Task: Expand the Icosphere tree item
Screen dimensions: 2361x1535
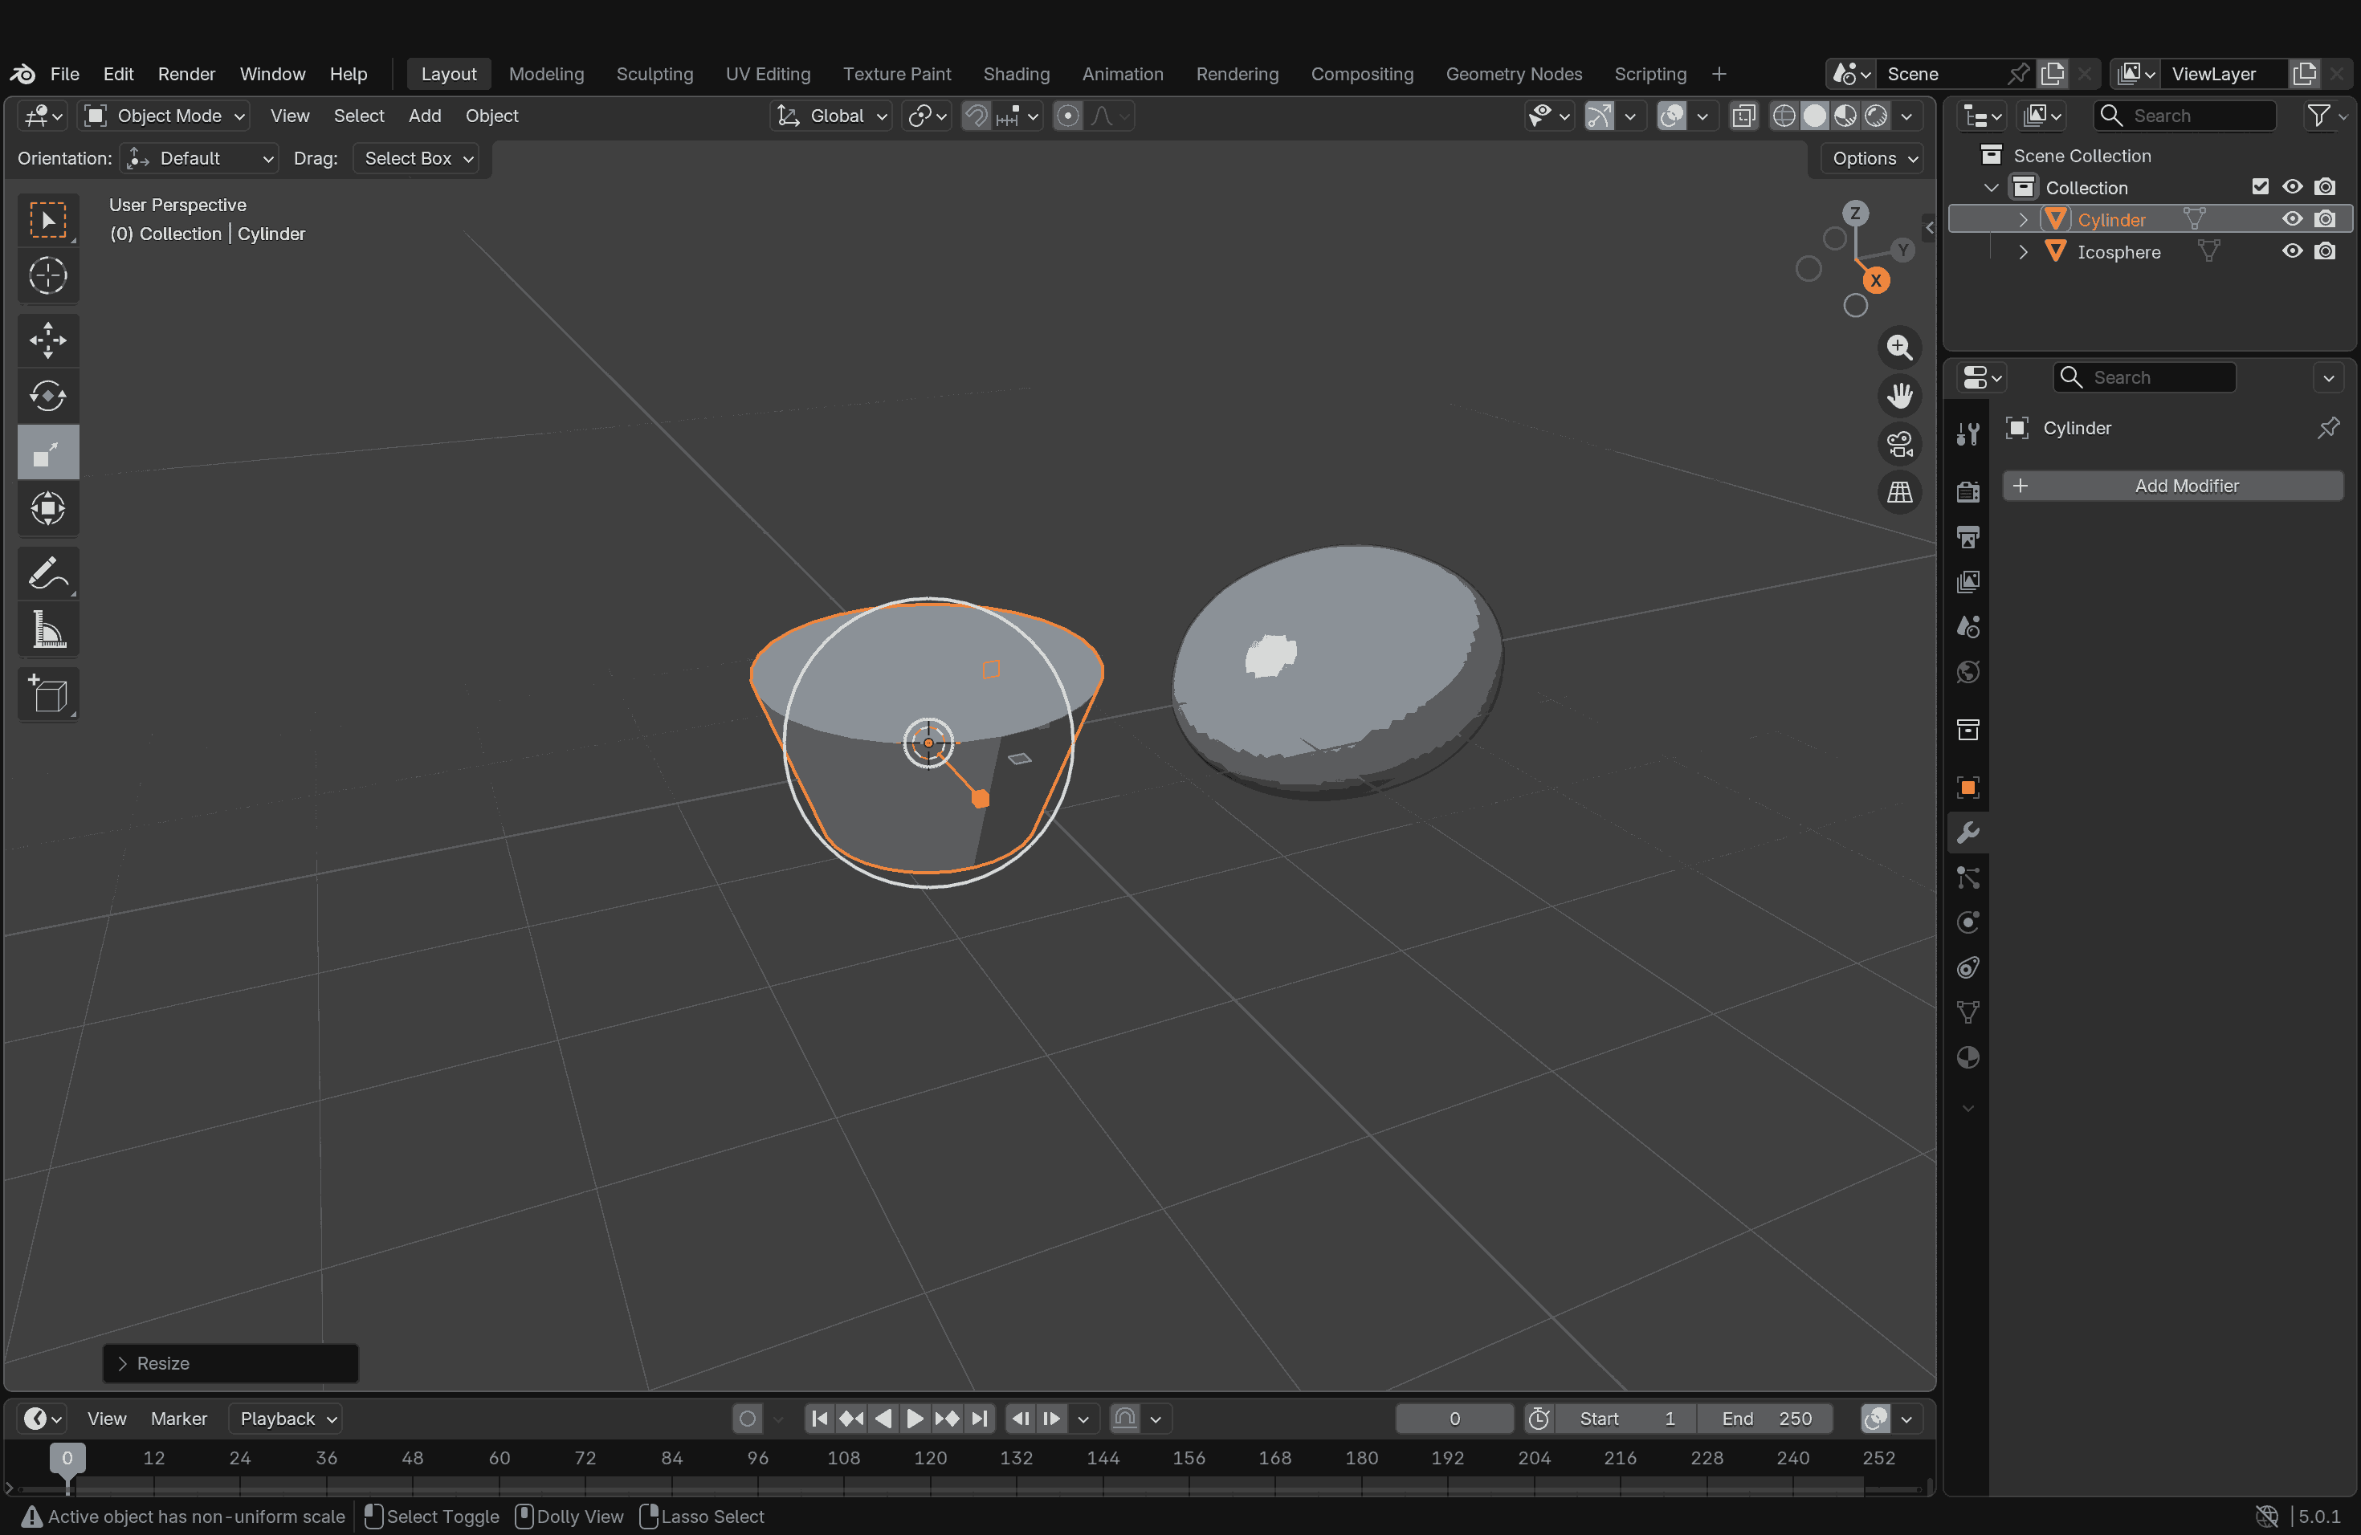Action: 2023,252
